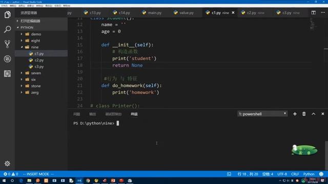Switch to the c13.py tab
The image size is (328, 184).
[x=92, y=13]
